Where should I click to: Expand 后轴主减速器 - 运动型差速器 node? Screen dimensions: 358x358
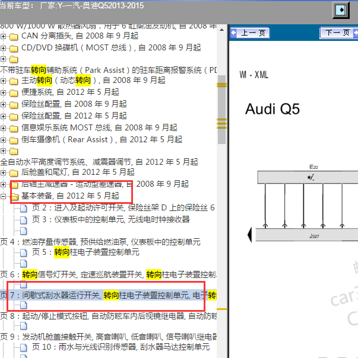click(x=3, y=184)
